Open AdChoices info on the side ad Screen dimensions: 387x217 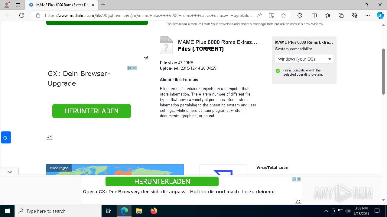(x=129, y=68)
